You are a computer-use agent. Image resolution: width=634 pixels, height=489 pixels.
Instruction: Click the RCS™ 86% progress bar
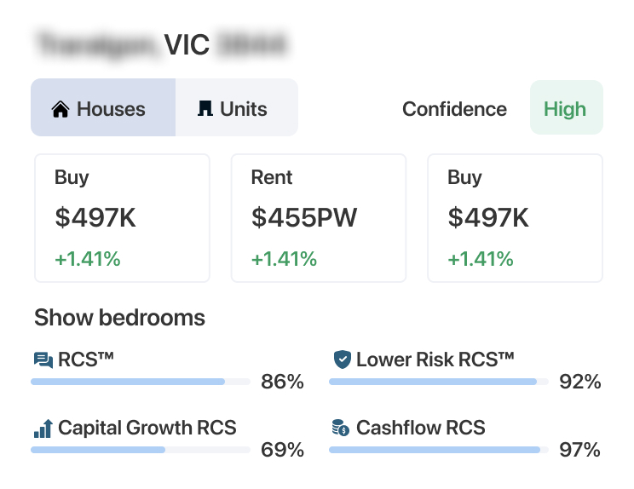(x=140, y=382)
